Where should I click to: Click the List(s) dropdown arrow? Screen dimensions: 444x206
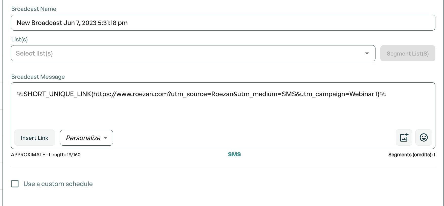click(367, 54)
